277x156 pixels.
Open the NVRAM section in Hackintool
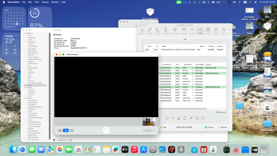coord(166,31)
